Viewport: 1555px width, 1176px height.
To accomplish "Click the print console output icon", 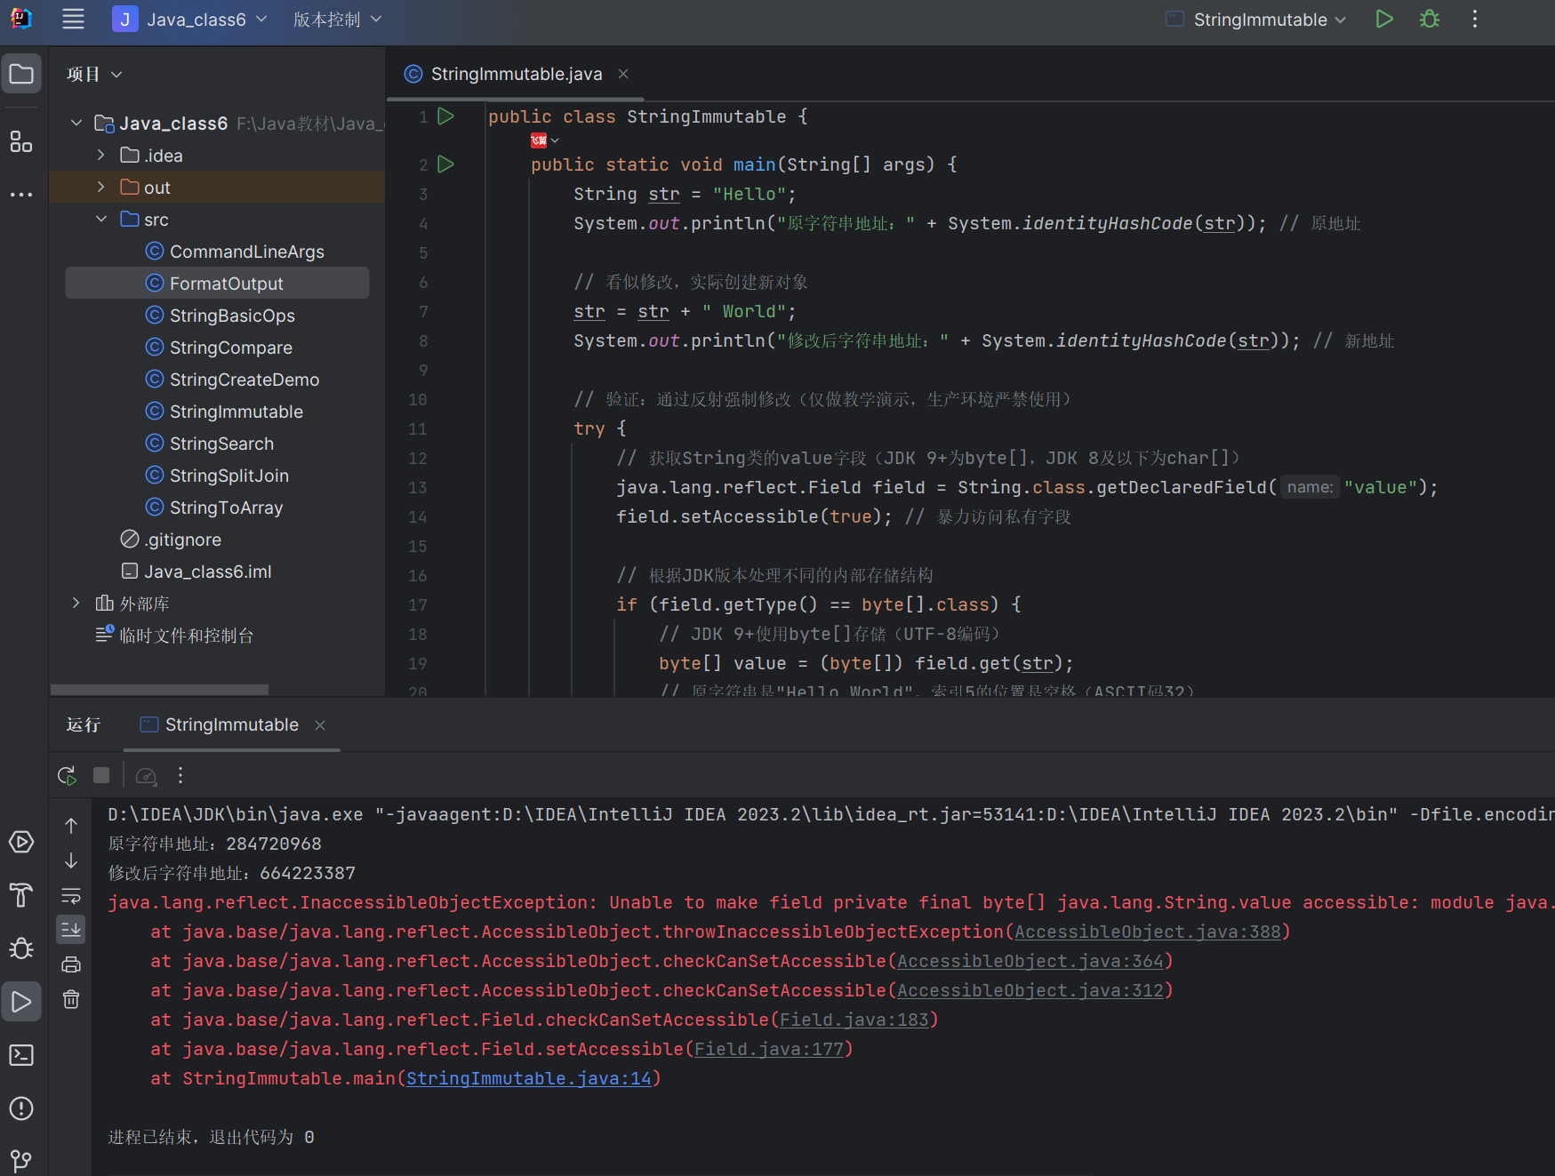I will [71, 964].
